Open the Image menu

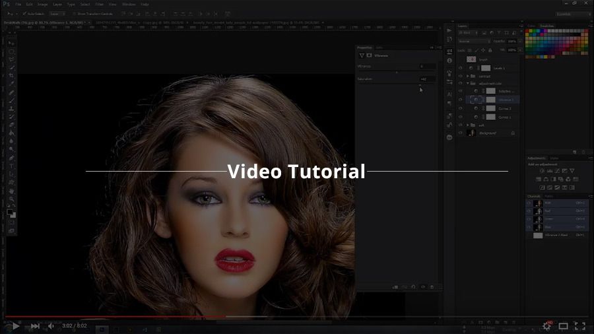[x=42, y=4]
